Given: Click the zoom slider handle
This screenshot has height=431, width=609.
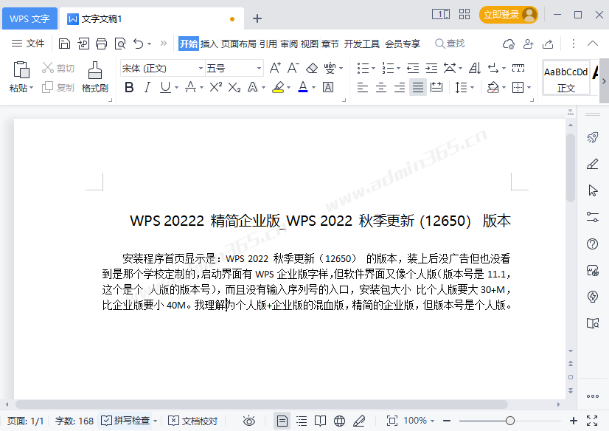Looking at the screenshot, I should (x=510, y=421).
